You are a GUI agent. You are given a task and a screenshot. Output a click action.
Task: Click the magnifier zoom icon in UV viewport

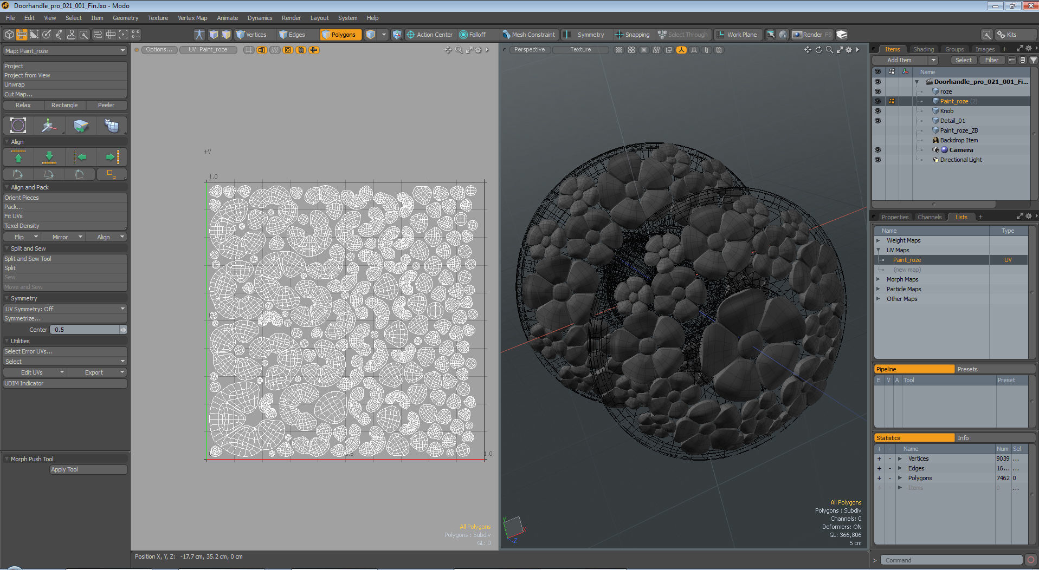(459, 50)
